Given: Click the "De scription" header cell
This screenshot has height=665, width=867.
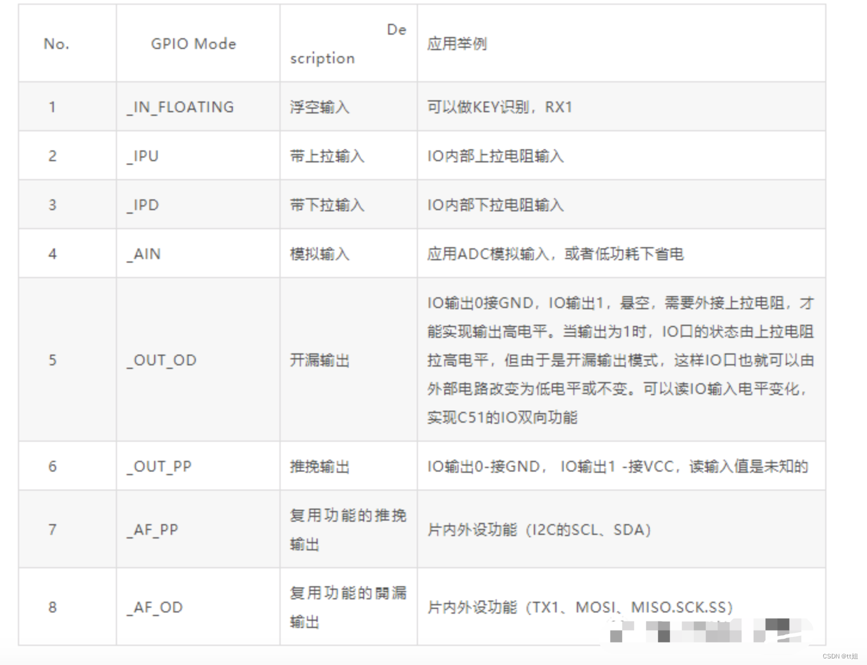Looking at the screenshot, I should (348, 44).
